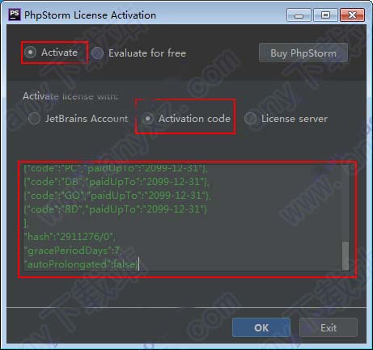This screenshot has height=350, width=373.
Task: Click the PhpStorm PS logo icon
Action: pos(15,15)
